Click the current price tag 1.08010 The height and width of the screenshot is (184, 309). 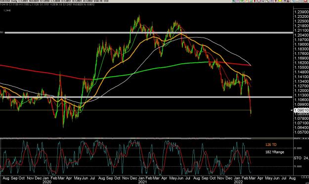(x=301, y=110)
